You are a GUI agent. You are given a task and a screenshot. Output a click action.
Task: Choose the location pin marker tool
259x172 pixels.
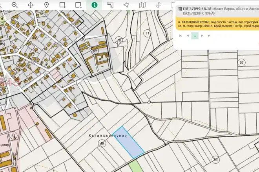[x=47, y=5]
